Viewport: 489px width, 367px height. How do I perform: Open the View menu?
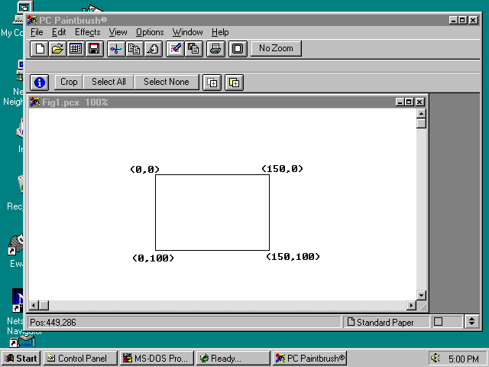coord(118,32)
